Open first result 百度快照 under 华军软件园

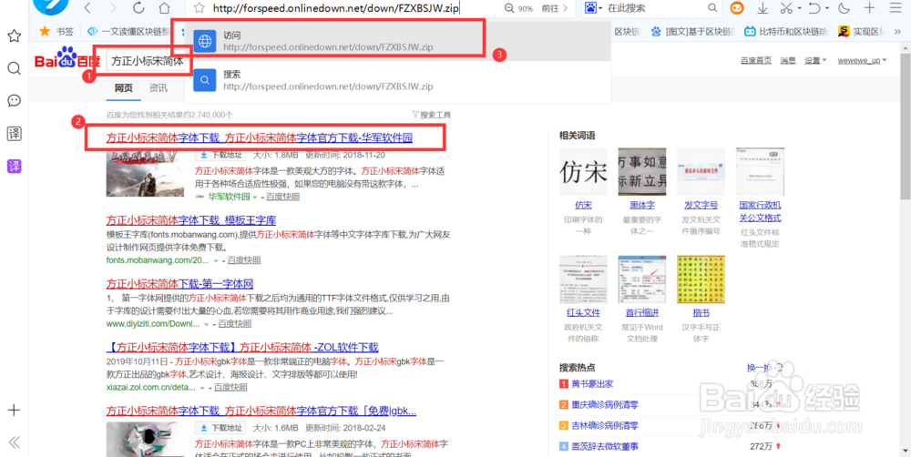coord(283,197)
